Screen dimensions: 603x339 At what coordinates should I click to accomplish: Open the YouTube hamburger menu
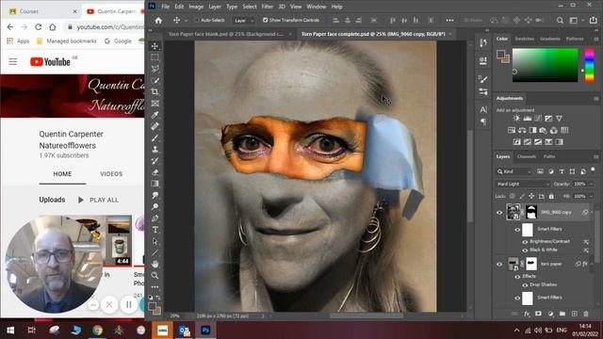(x=12, y=61)
